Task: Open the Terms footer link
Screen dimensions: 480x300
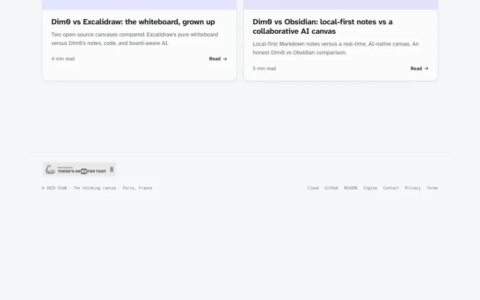Action: coord(432,188)
